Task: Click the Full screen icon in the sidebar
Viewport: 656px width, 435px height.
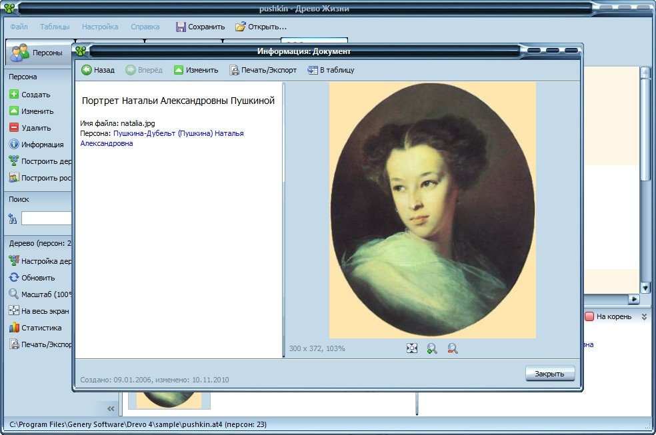Action: tap(14, 310)
